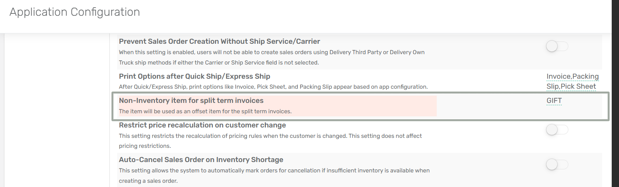Select Auto-Cancel Sales Order on Inventory Shortage
619x187 pixels.
click(201, 160)
